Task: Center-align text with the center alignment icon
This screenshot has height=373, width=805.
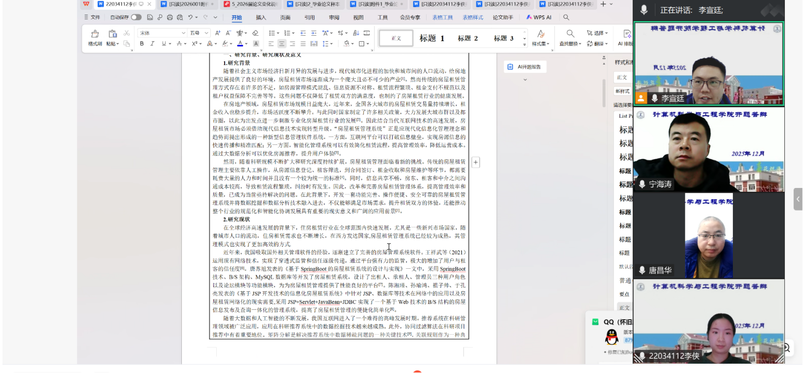Action: 281,44
